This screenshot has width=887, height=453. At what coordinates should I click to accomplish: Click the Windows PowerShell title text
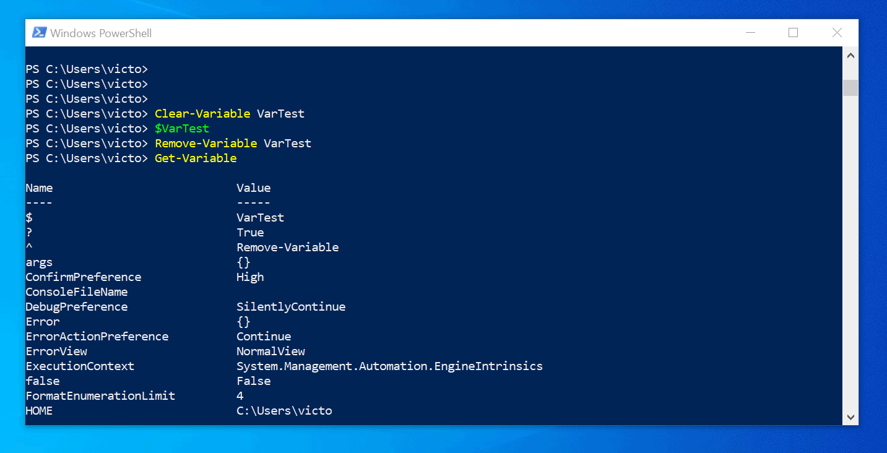click(101, 33)
